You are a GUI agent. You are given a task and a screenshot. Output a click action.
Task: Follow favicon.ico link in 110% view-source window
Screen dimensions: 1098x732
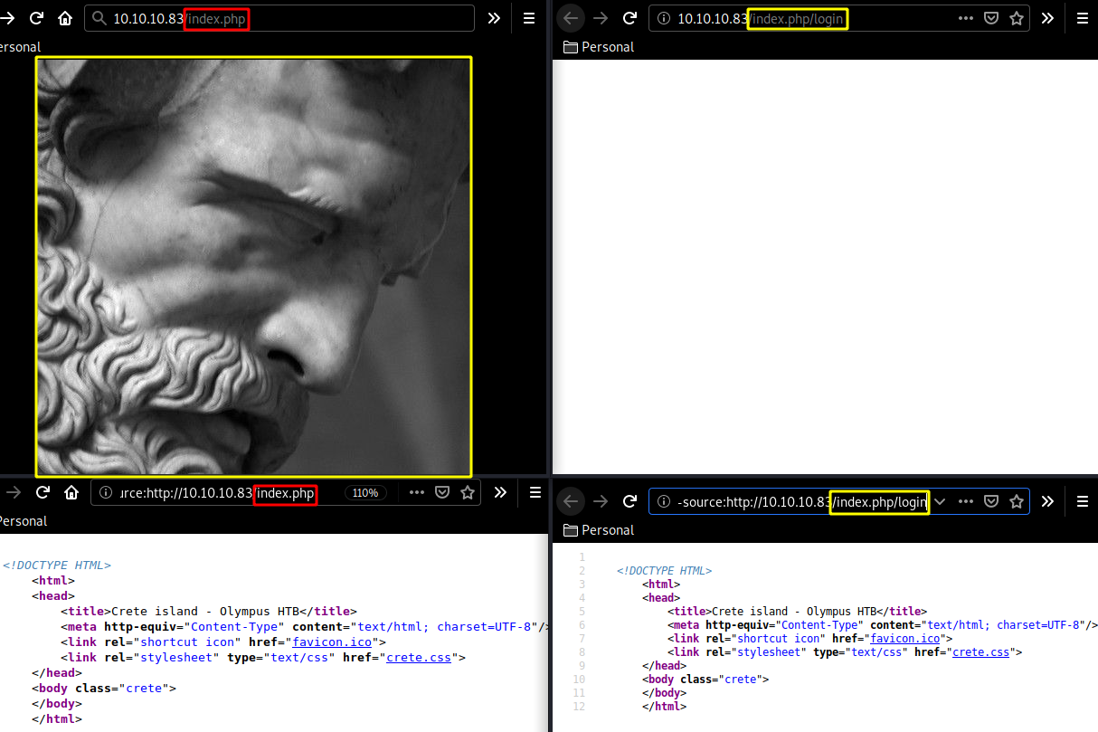click(x=332, y=642)
